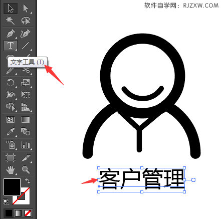Activate the Pen tool

tap(11, 33)
